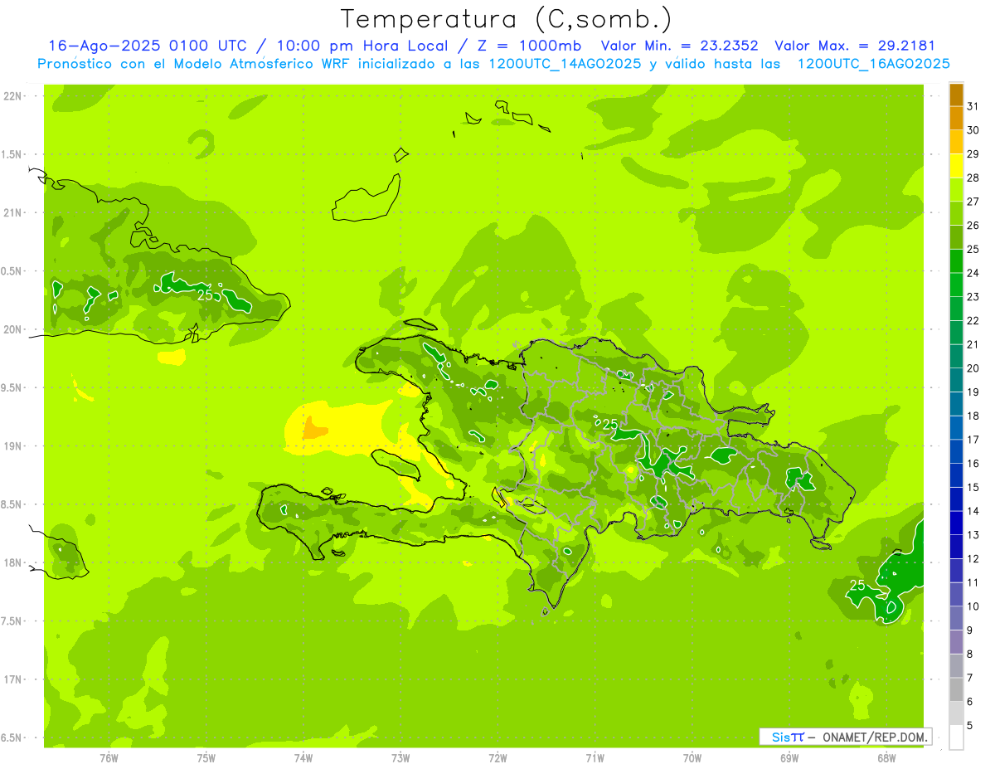Click the white swatch at the legend bottom

pos(956,737)
